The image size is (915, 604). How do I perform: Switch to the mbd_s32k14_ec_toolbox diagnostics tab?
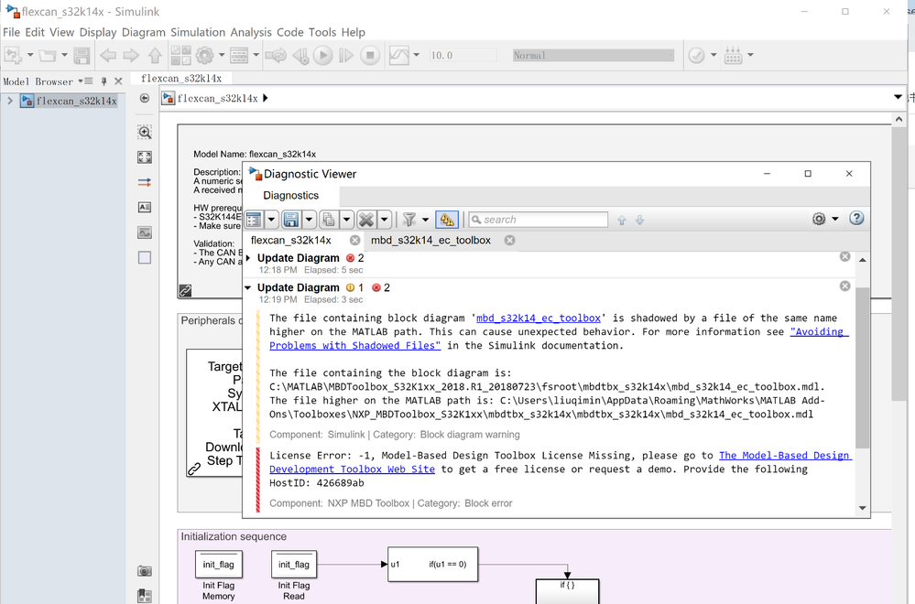(430, 240)
